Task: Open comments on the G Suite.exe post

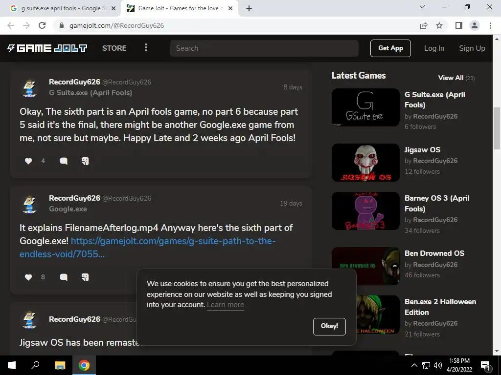Action: [64, 161]
